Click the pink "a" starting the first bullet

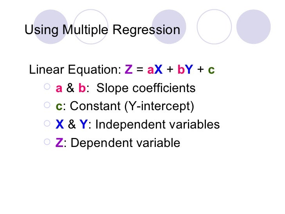pyautogui.click(x=59, y=89)
